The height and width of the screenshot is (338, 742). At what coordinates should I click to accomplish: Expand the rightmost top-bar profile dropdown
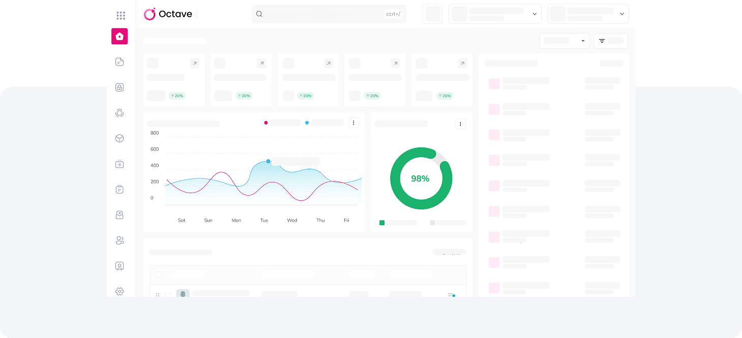[621, 14]
